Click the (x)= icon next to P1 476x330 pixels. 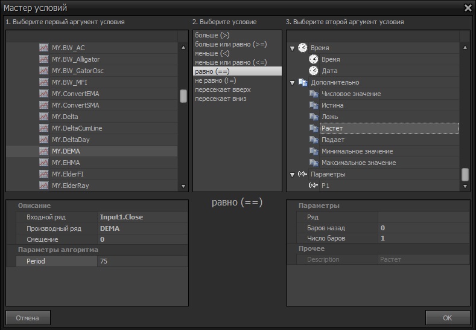click(x=313, y=186)
